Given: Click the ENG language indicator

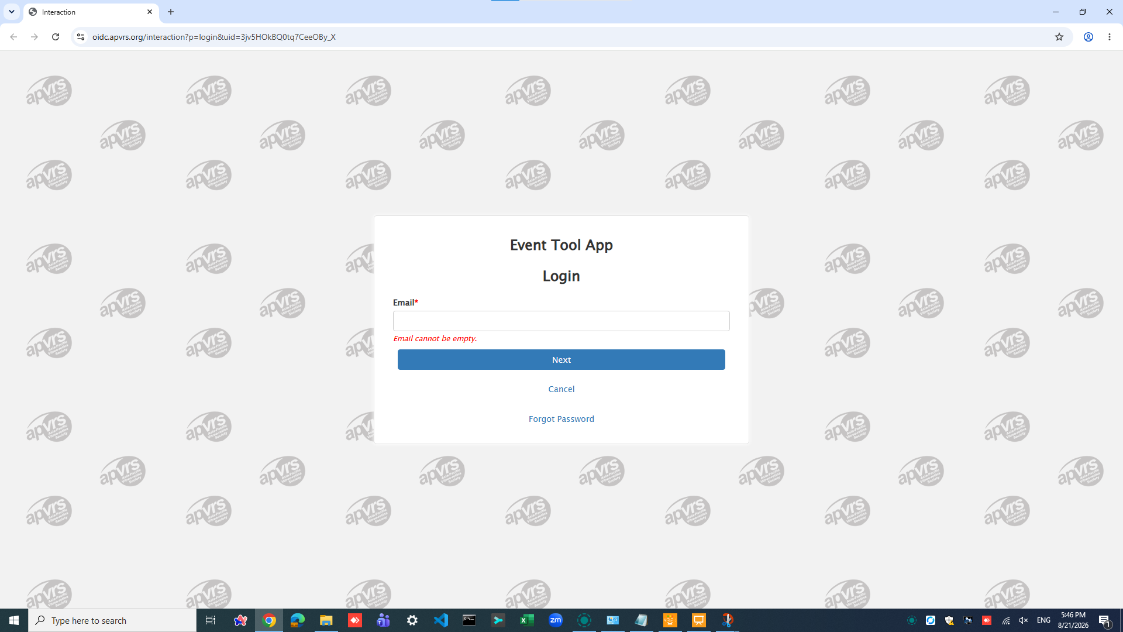Looking at the screenshot, I should coord(1043,620).
